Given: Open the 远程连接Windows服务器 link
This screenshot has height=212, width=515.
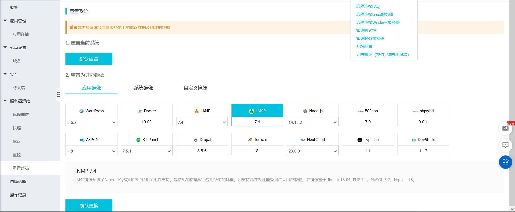Looking at the screenshot, I should [378, 22].
